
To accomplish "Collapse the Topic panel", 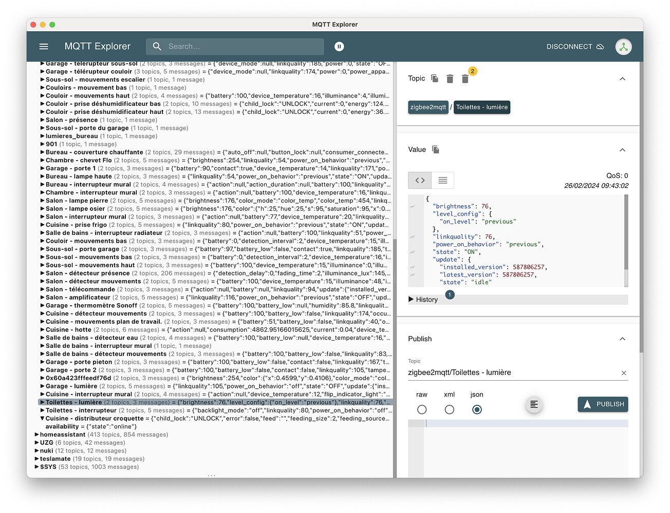I will pos(622,78).
